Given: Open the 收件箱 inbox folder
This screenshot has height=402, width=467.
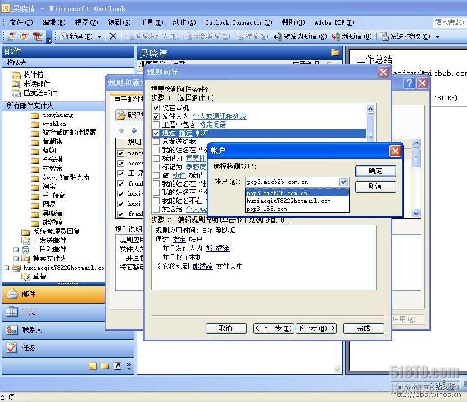Looking at the screenshot, I should click(x=28, y=75).
